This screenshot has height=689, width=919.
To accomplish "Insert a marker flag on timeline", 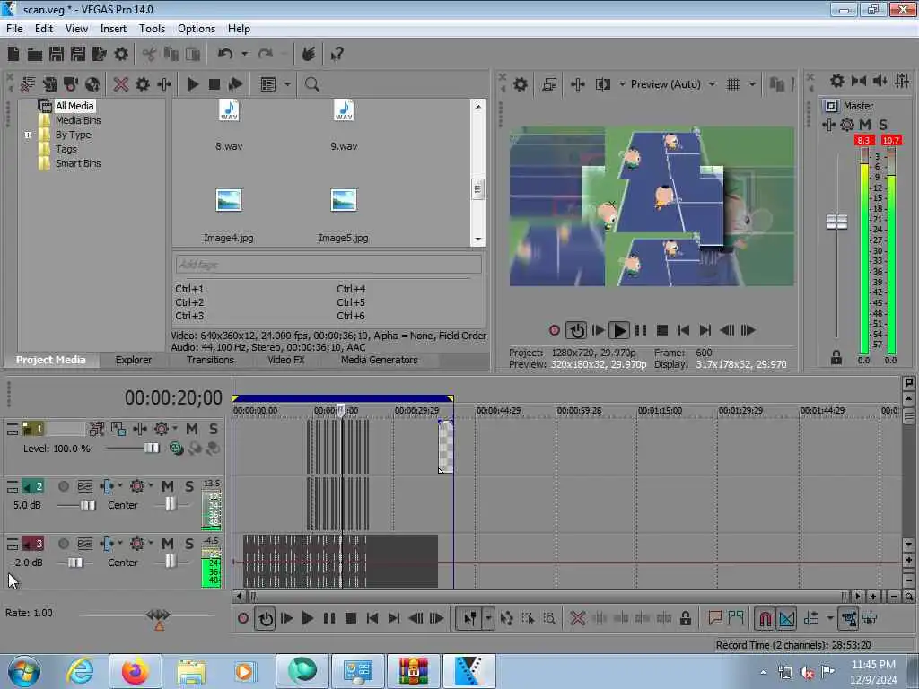I will point(715,618).
